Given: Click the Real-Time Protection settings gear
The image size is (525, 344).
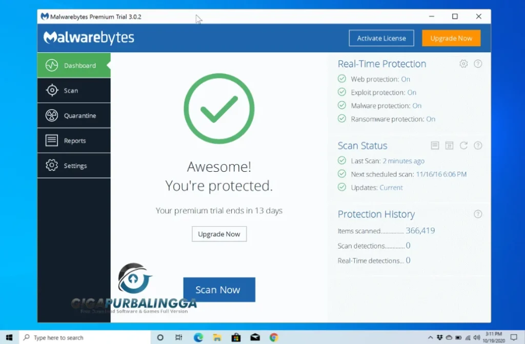Looking at the screenshot, I should point(463,64).
